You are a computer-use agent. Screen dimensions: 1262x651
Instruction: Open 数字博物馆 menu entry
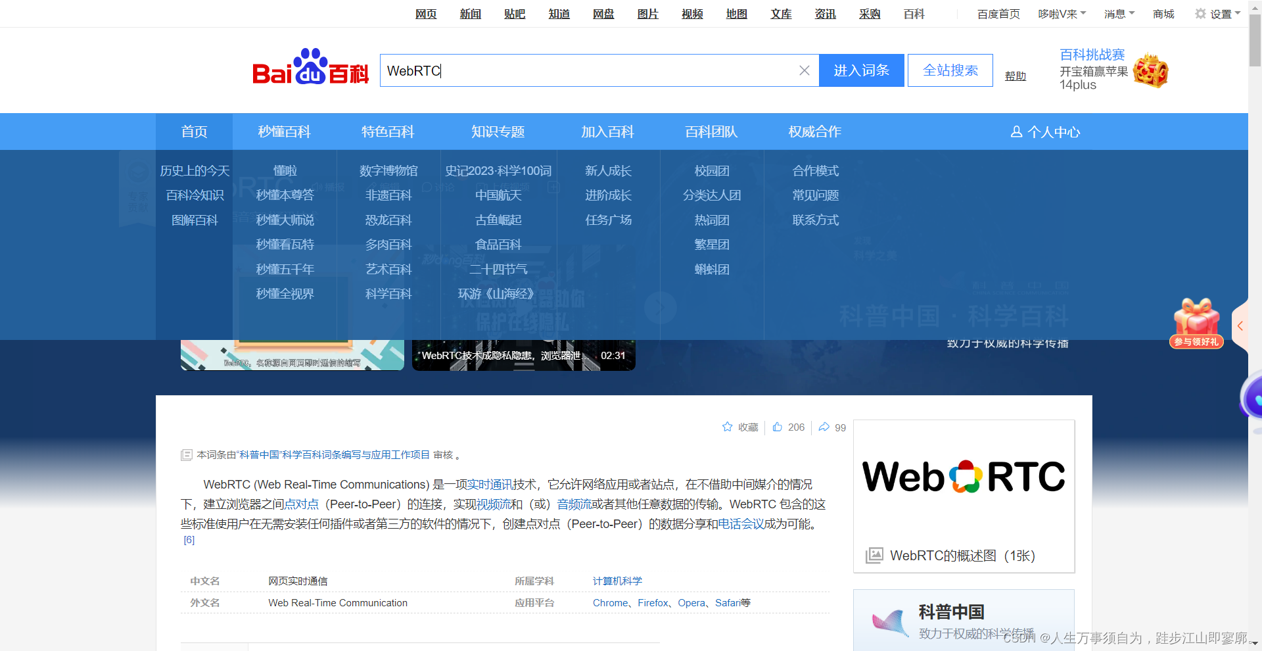point(388,170)
